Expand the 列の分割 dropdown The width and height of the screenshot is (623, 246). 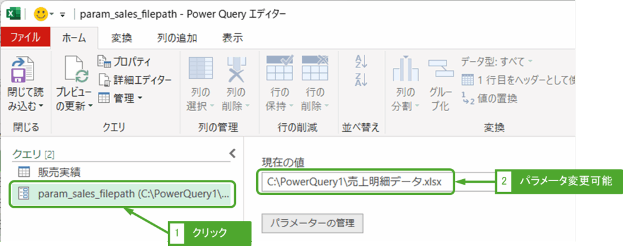pos(416,106)
